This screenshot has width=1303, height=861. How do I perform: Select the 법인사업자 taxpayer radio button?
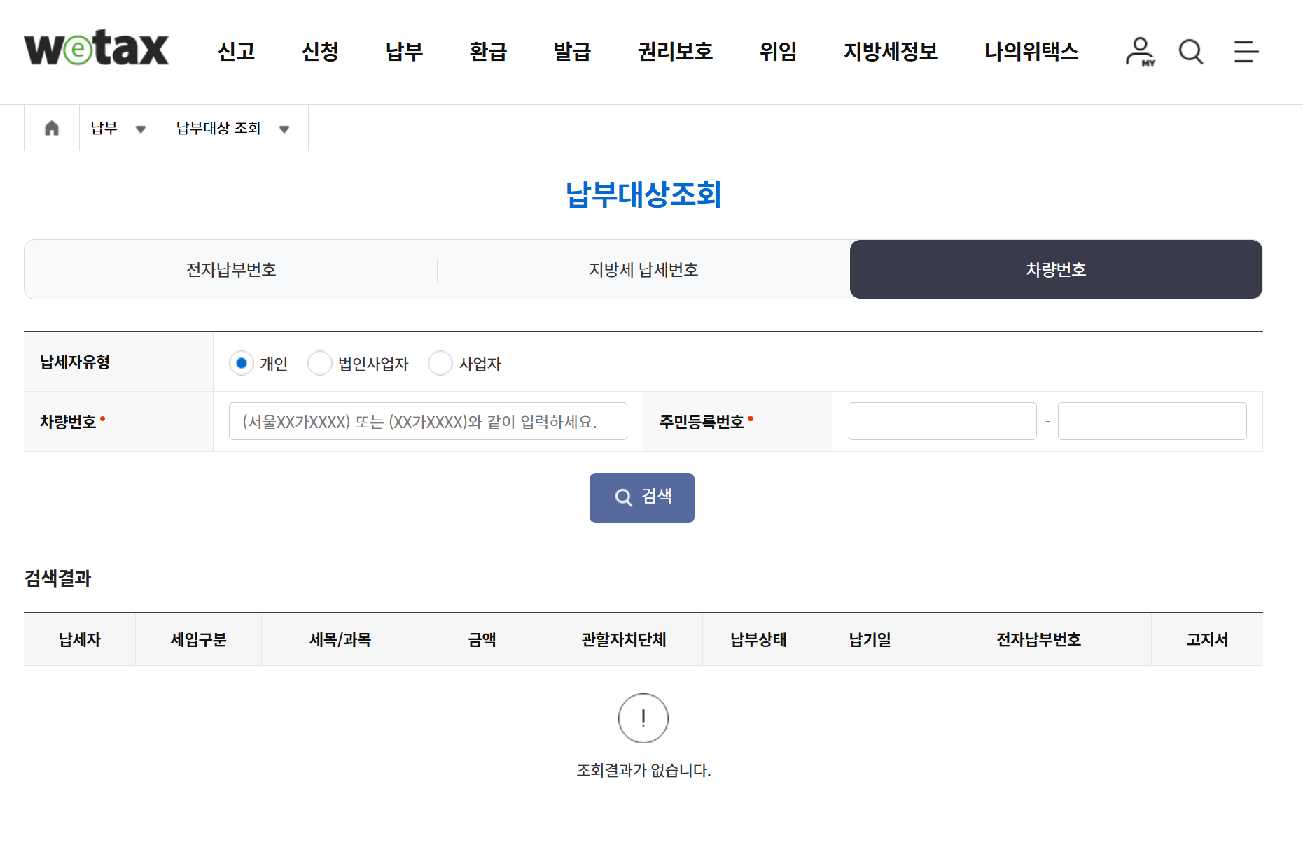click(320, 363)
